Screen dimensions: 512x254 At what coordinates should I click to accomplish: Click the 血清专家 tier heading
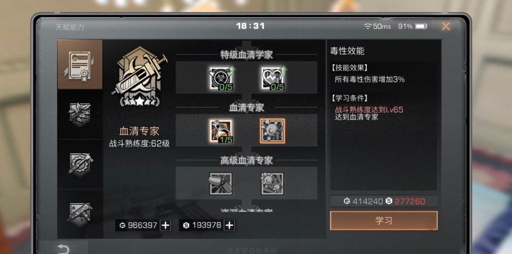247,108
